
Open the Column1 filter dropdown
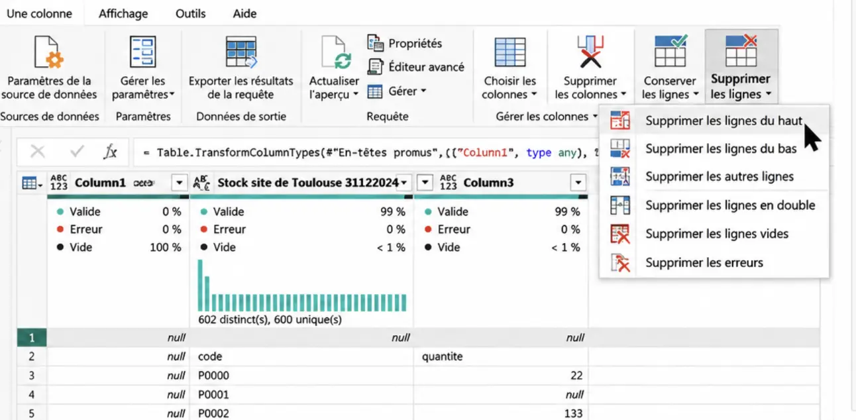[x=180, y=183]
